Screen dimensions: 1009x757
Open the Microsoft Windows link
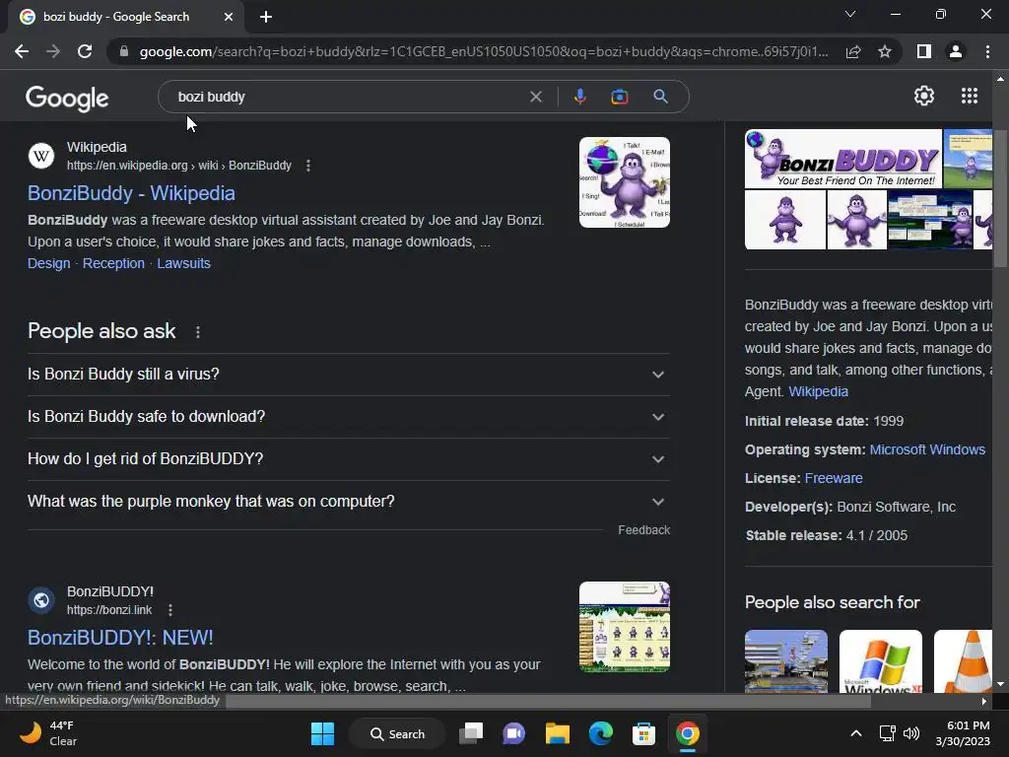pyautogui.click(x=927, y=449)
